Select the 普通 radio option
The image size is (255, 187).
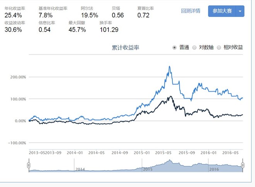[174, 47]
